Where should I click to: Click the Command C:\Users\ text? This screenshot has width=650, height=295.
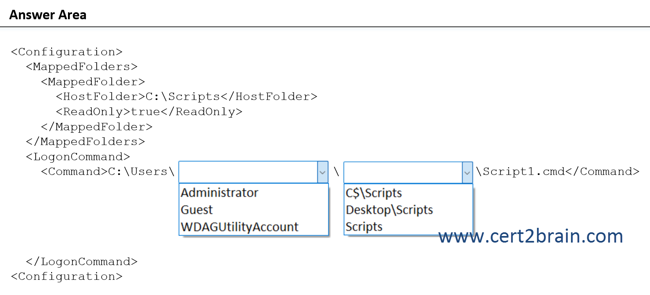108,172
